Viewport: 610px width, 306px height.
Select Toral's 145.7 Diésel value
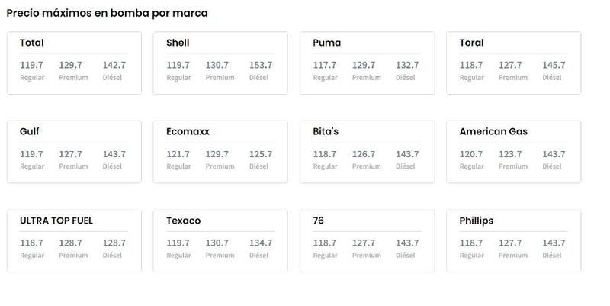click(x=554, y=66)
